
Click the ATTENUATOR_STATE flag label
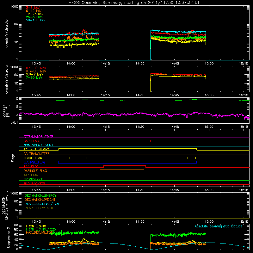tap(38, 137)
